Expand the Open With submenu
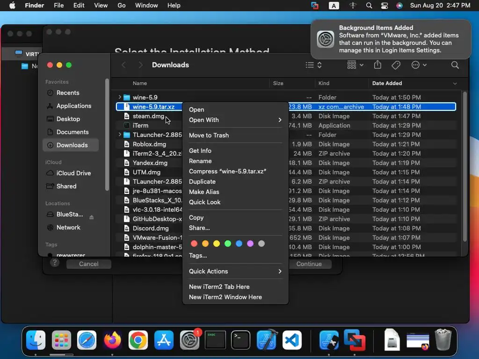Image resolution: width=479 pixels, height=359 pixels. pos(235,120)
